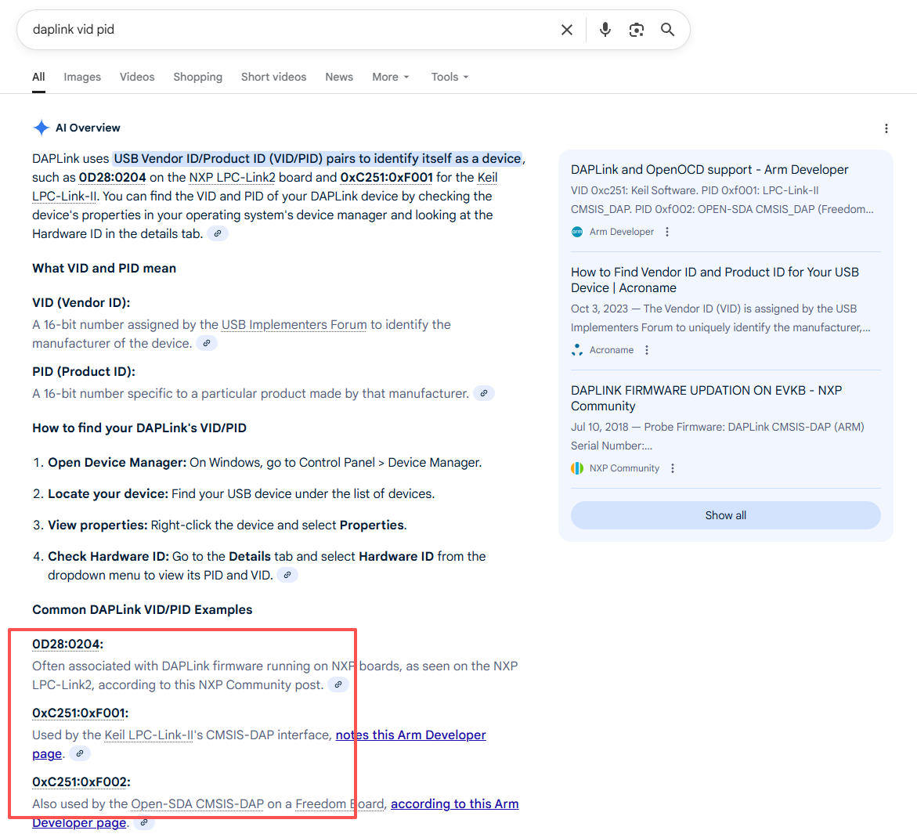This screenshot has height=834, width=917.
Task: Switch to the Videos tab
Action: coord(137,77)
